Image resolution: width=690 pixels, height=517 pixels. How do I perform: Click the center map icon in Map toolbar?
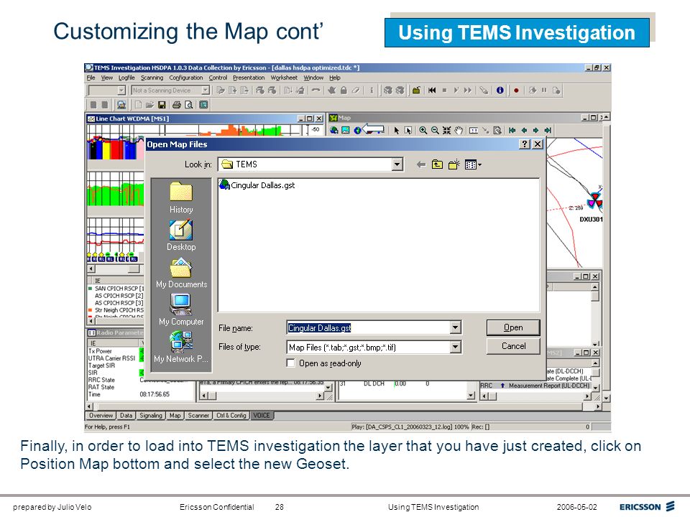click(446, 130)
